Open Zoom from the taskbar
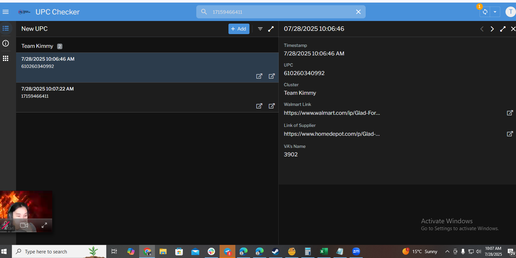516x258 pixels. point(356,251)
